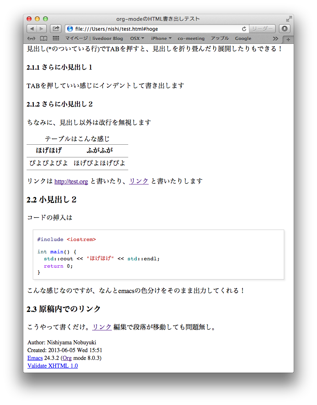Click the table caption テーブルはこんな感じ
This screenshot has width=317, height=405.
[77, 139]
